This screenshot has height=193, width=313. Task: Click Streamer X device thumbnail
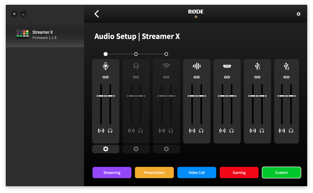point(23,34)
